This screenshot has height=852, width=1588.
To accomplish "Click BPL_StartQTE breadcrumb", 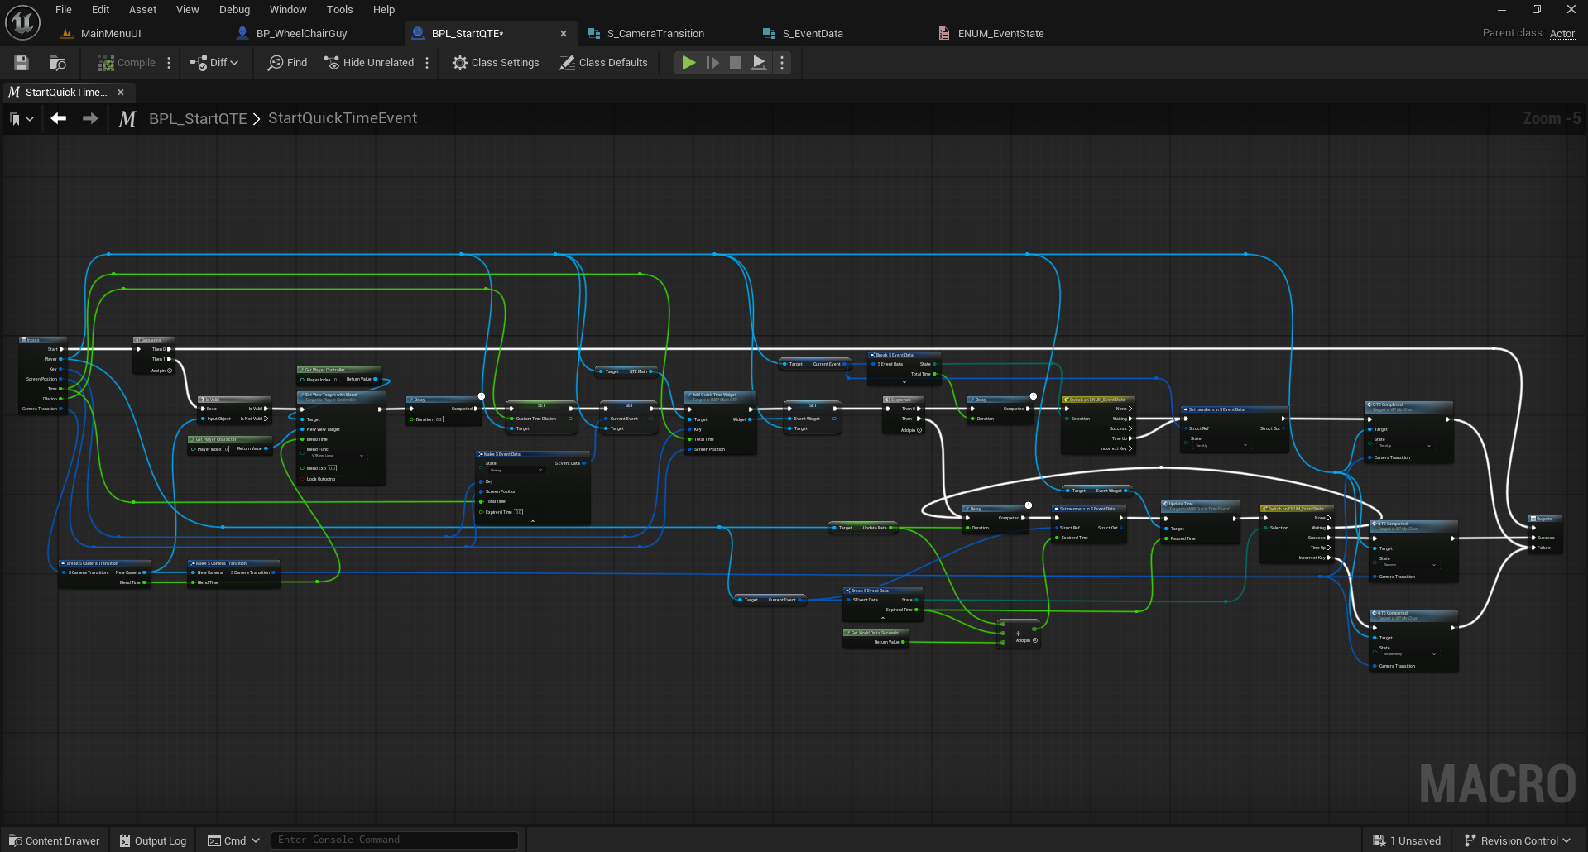I will 198,119.
